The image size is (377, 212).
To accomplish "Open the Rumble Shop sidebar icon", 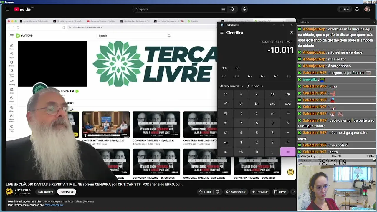I will [11, 91].
